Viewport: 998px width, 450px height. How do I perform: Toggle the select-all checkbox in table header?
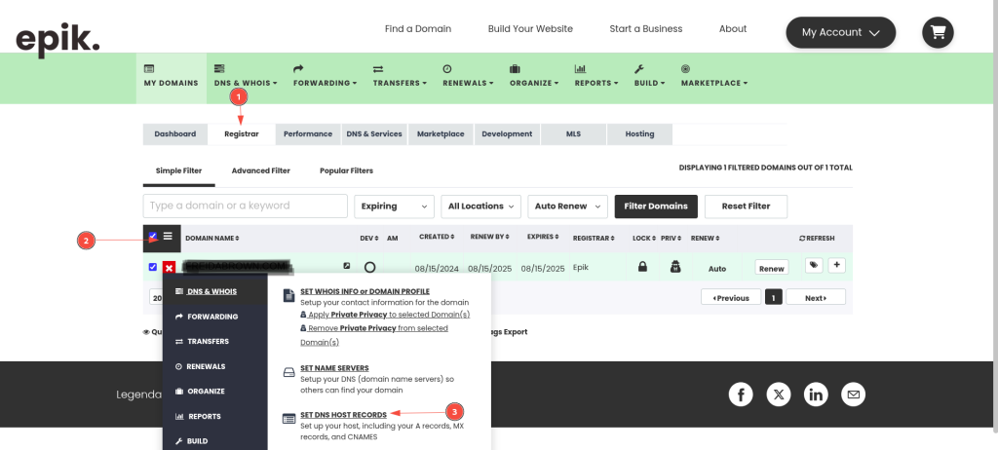(153, 236)
